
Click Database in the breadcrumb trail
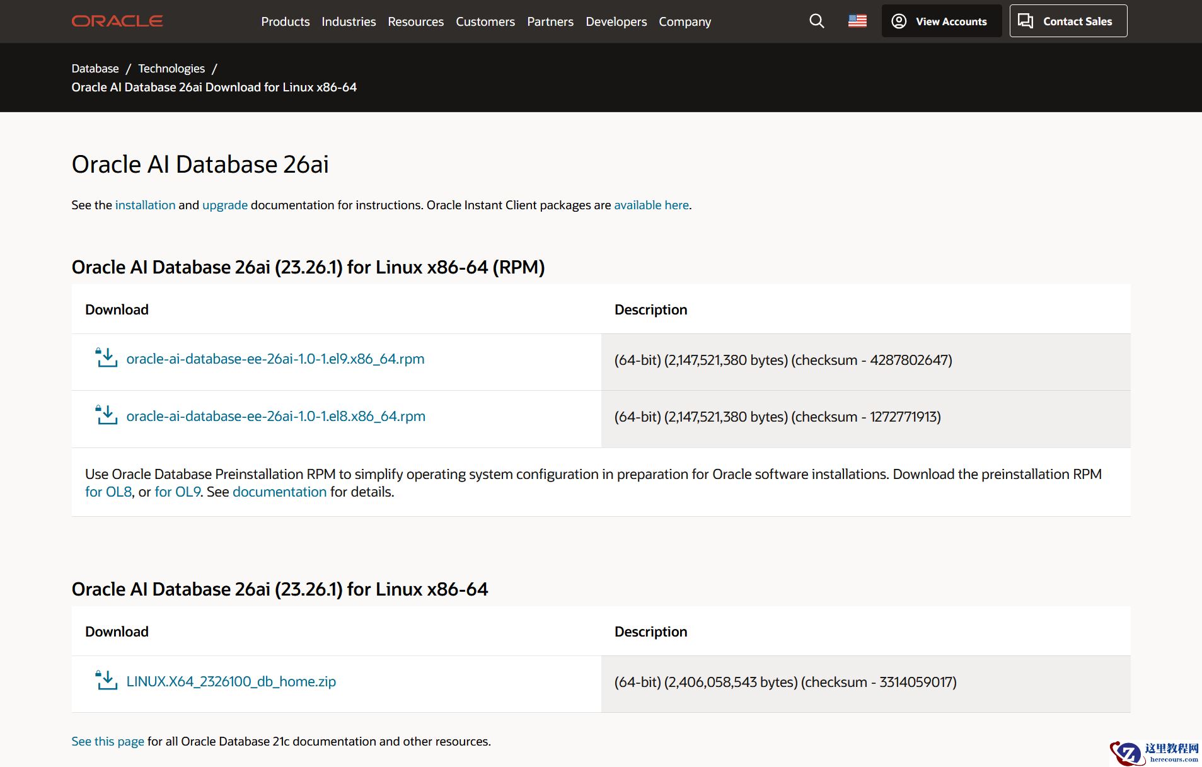point(95,68)
